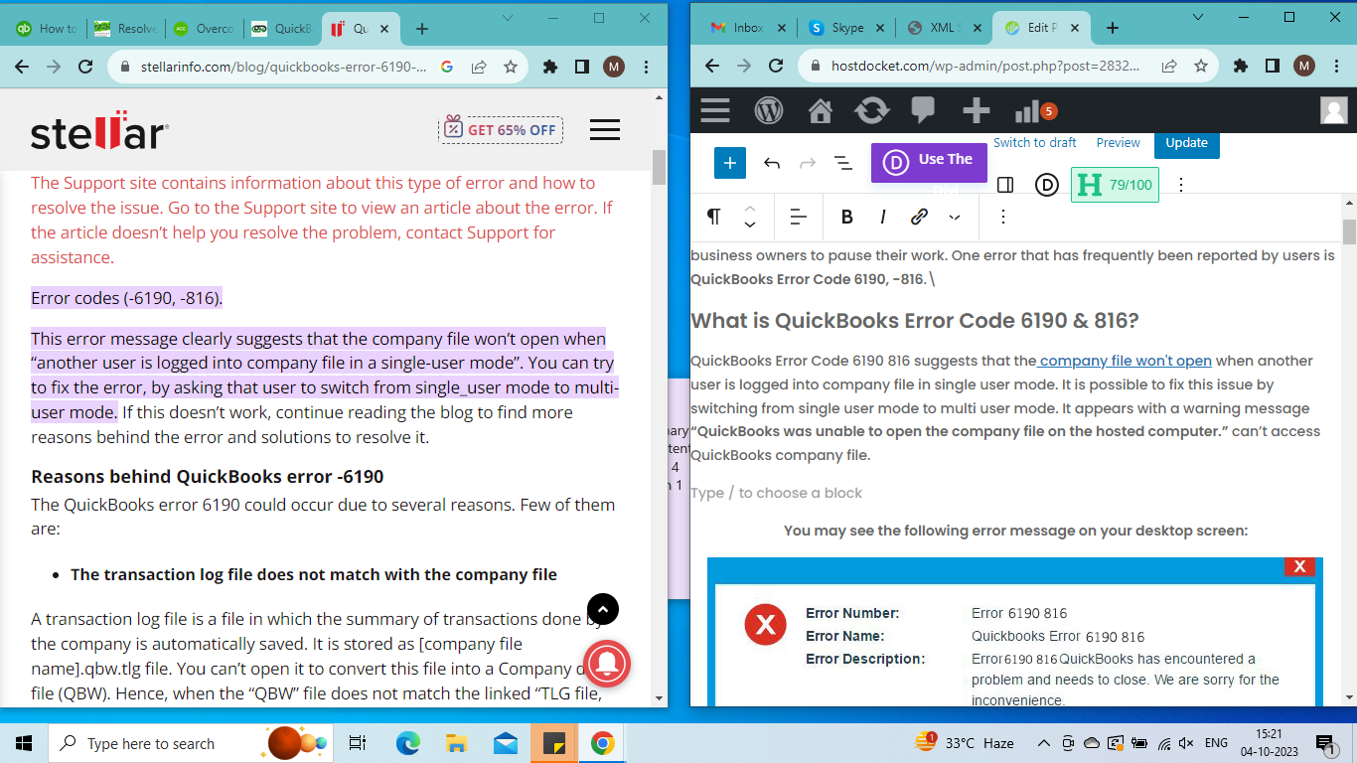
Task: Undo the last editor change
Action: click(x=772, y=163)
